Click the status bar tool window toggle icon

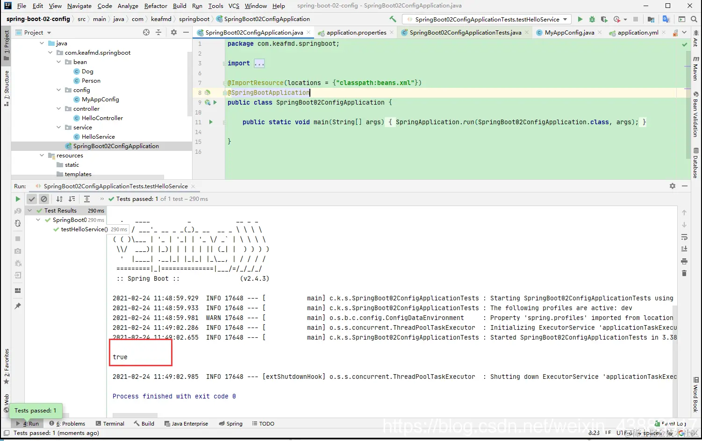click(x=6, y=433)
